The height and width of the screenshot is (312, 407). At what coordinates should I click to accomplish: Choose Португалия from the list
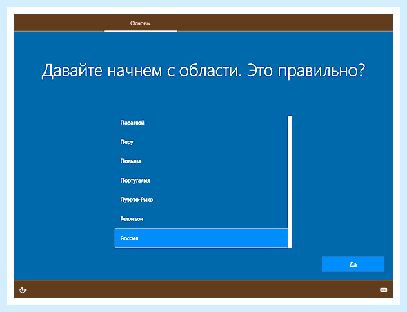[x=201, y=180]
